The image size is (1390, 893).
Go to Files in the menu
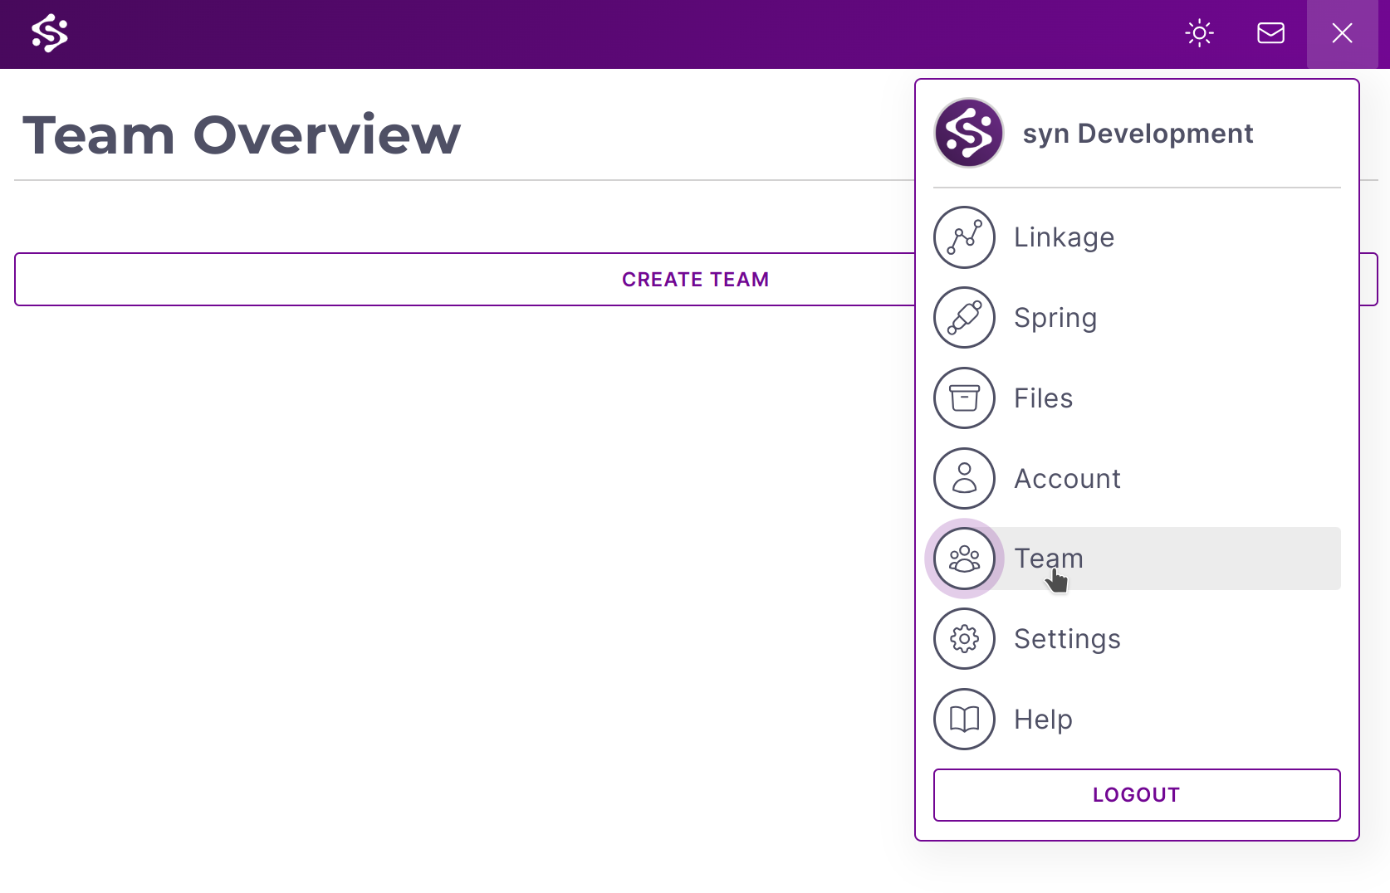pyautogui.click(x=1043, y=398)
